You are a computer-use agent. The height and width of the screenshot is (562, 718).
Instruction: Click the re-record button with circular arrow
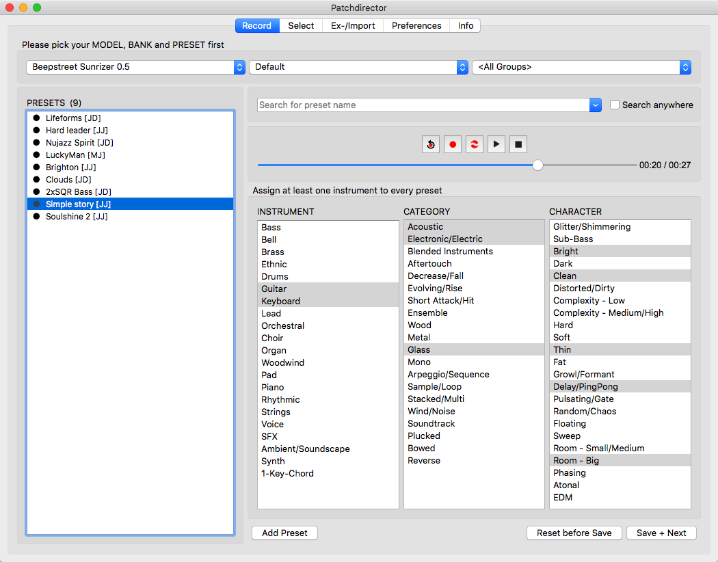point(430,145)
